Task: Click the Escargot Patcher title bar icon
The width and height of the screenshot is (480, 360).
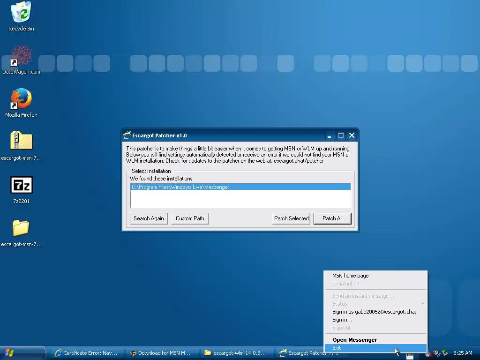Action: (x=127, y=135)
